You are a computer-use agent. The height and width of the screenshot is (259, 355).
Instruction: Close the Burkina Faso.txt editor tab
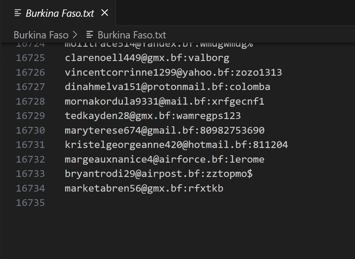pos(105,13)
